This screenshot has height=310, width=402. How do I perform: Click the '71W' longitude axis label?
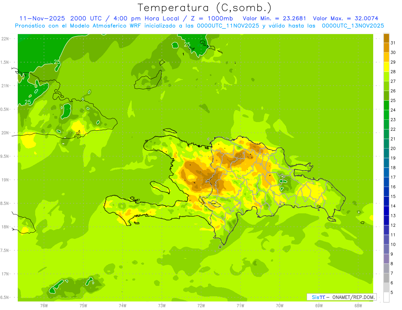click(240, 306)
